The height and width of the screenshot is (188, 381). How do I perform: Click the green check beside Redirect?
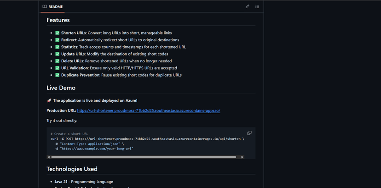click(x=58, y=40)
